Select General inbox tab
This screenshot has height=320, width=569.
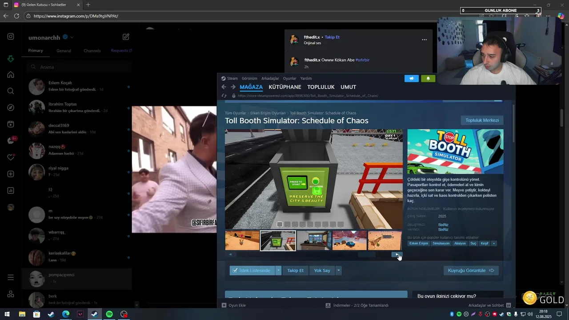(64, 51)
